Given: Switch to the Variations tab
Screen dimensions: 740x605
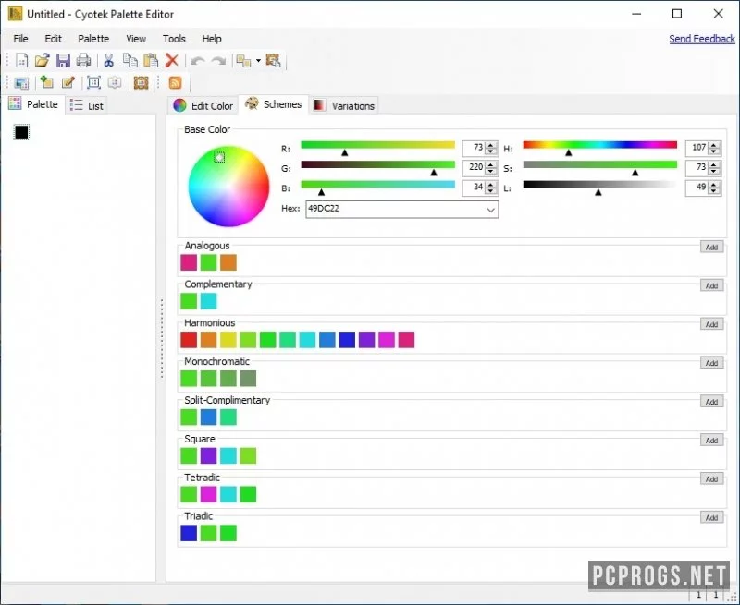Looking at the screenshot, I should 344,105.
